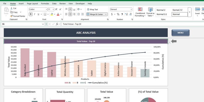204x102 pixels.
Task: Open the font size 11 dropdown
Action: click(x=53, y=9)
